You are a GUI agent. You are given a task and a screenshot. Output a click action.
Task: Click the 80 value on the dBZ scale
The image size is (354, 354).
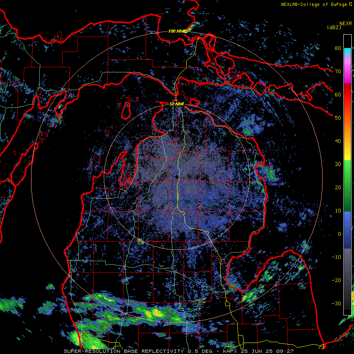[338, 48]
